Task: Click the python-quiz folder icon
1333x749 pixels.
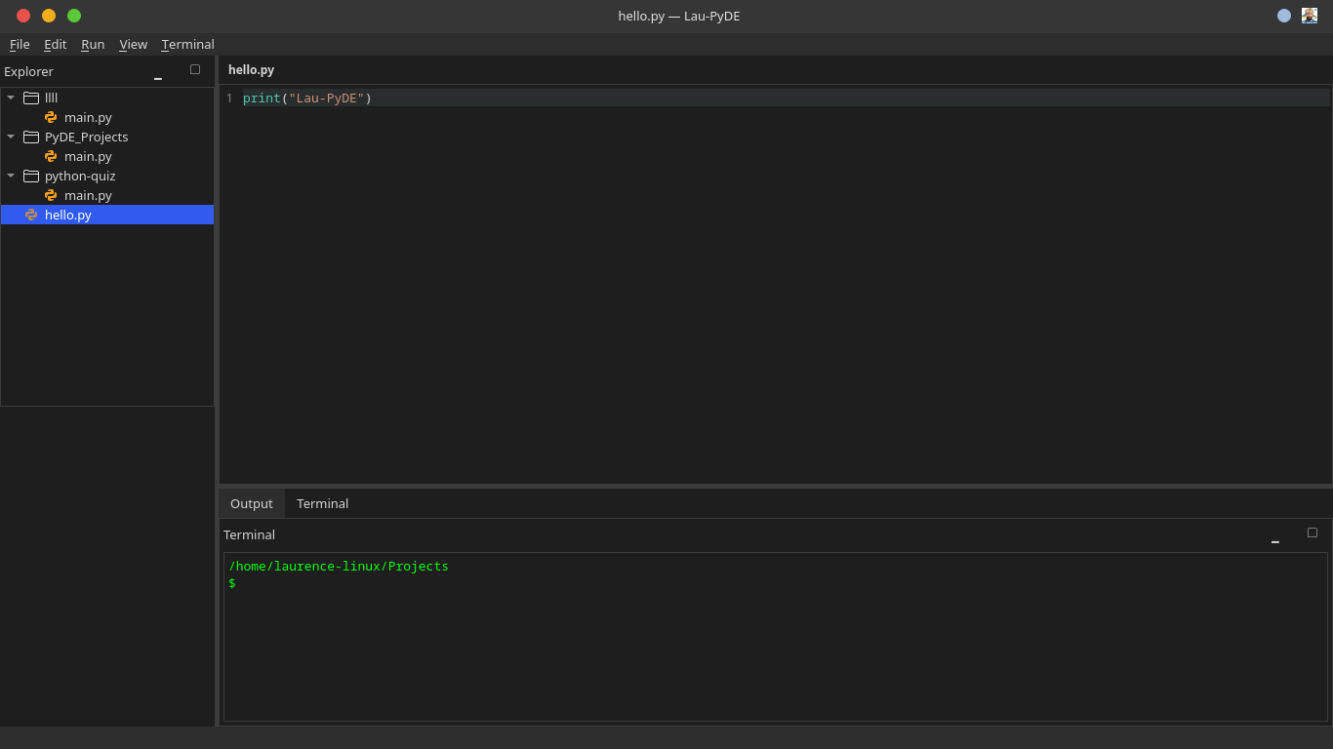Action: point(31,176)
